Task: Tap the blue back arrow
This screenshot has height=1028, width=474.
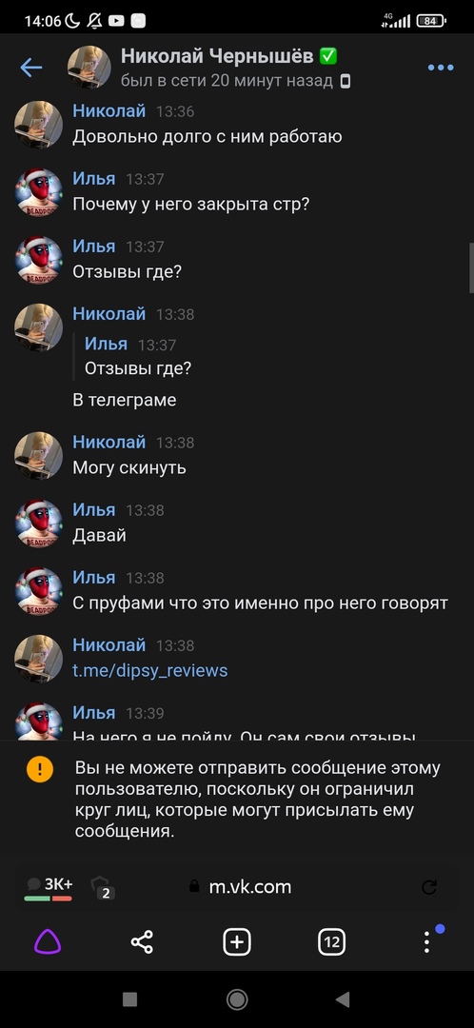Action: point(30,67)
